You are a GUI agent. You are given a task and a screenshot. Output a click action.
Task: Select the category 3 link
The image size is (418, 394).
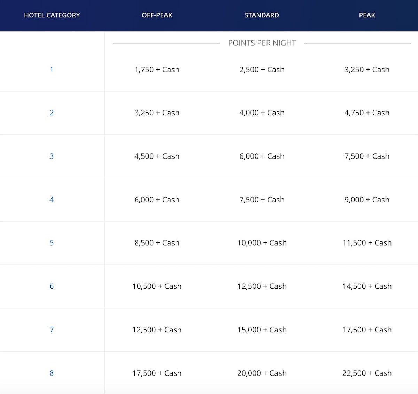coord(52,156)
